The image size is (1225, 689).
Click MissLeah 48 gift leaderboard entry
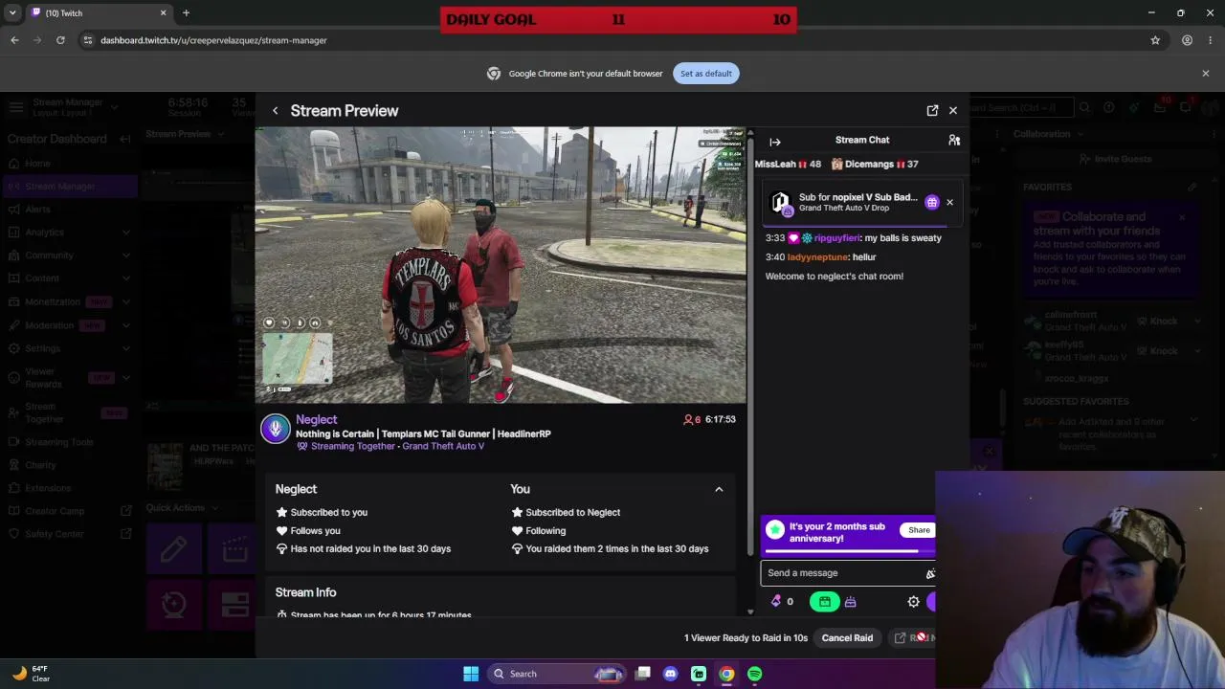pyautogui.click(x=788, y=165)
